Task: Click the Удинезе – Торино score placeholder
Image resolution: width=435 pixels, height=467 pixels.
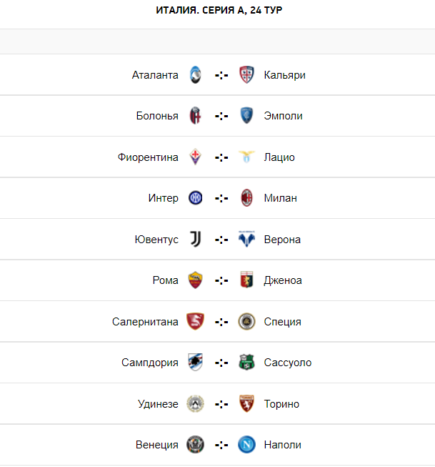Action: tap(221, 404)
